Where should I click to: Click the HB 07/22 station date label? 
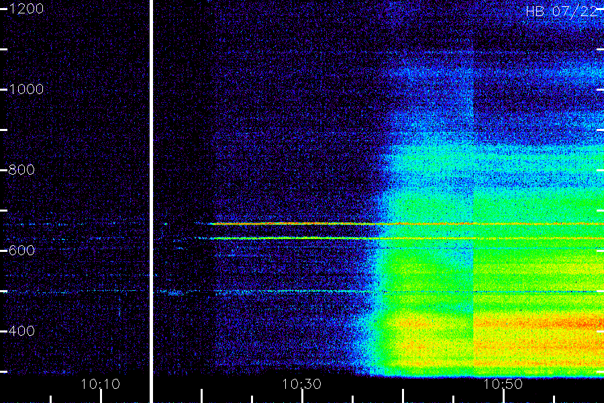point(562,11)
